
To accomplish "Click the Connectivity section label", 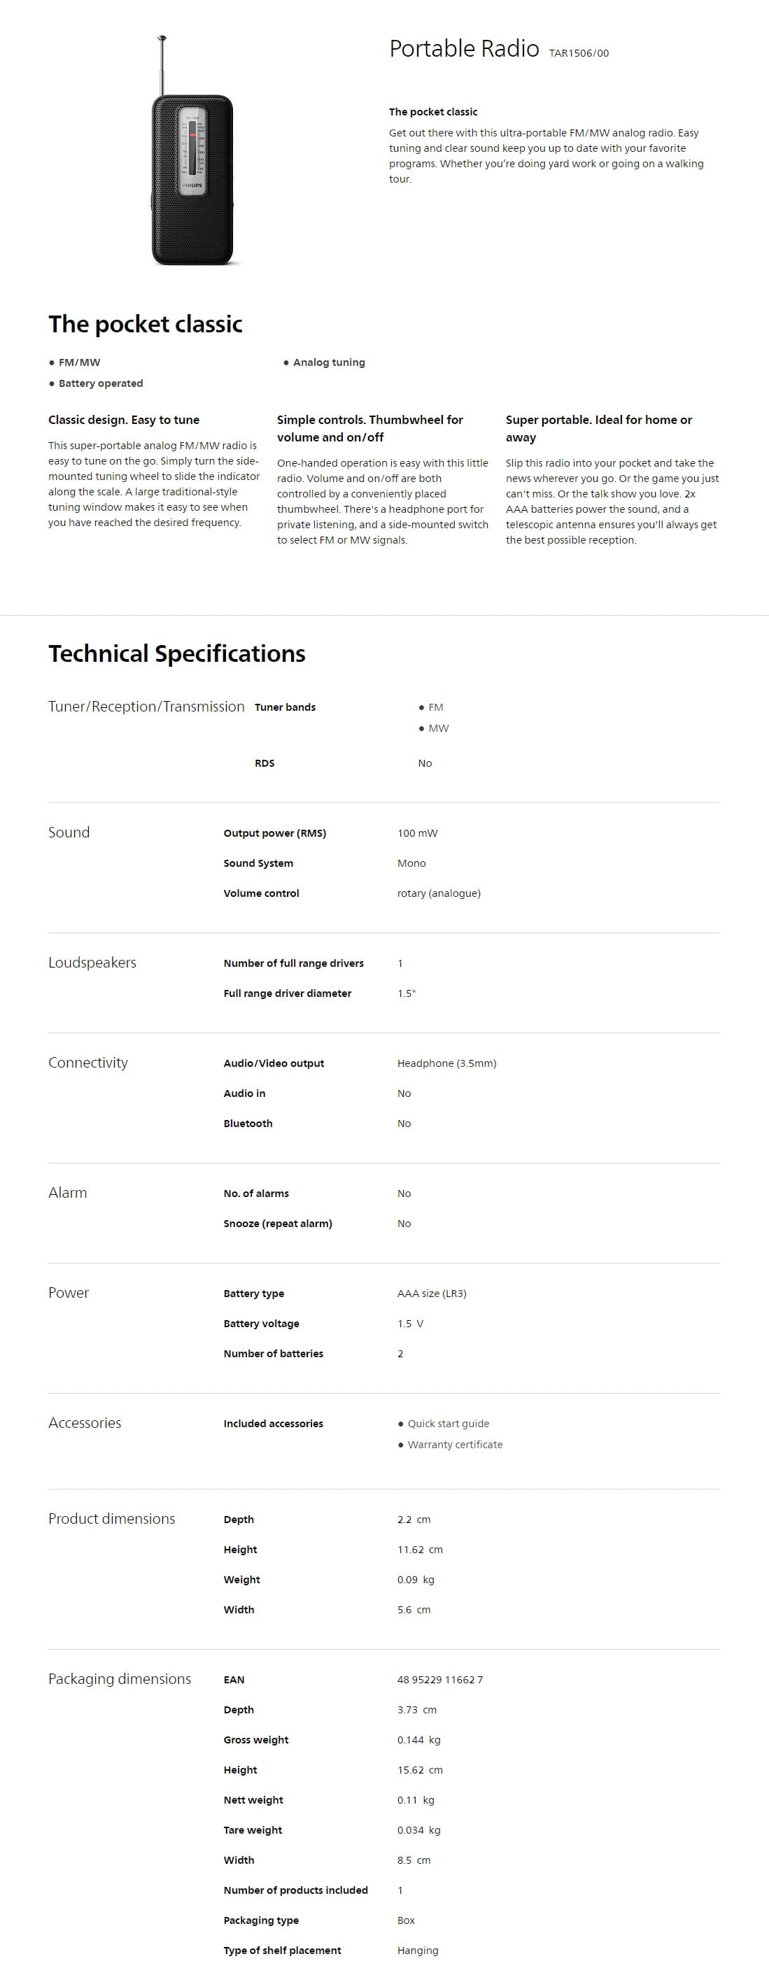I will (87, 1063).
